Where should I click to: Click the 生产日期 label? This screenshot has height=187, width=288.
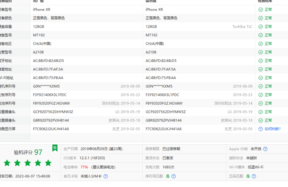coord(70,149)
